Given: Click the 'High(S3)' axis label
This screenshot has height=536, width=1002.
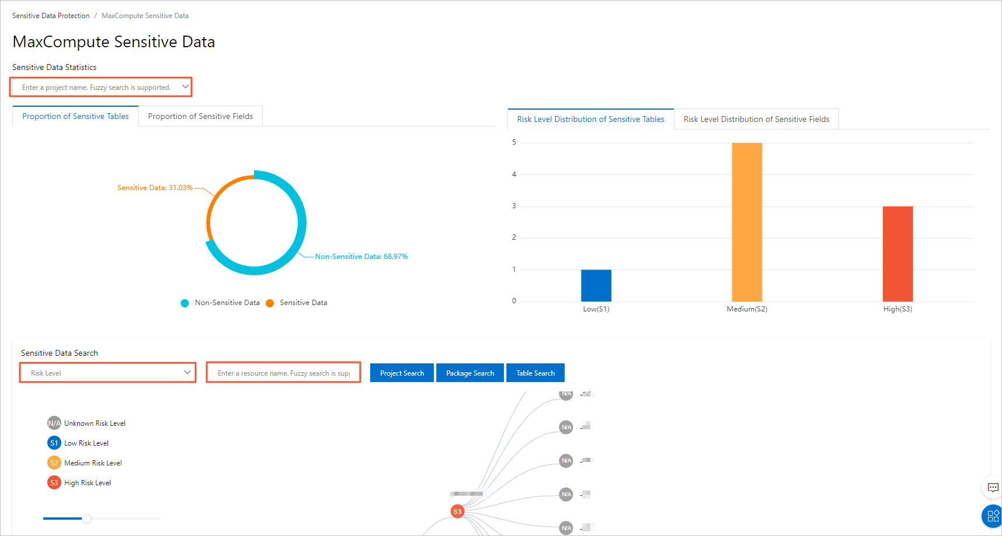Looking at the screenshot, I should [897, 309].
